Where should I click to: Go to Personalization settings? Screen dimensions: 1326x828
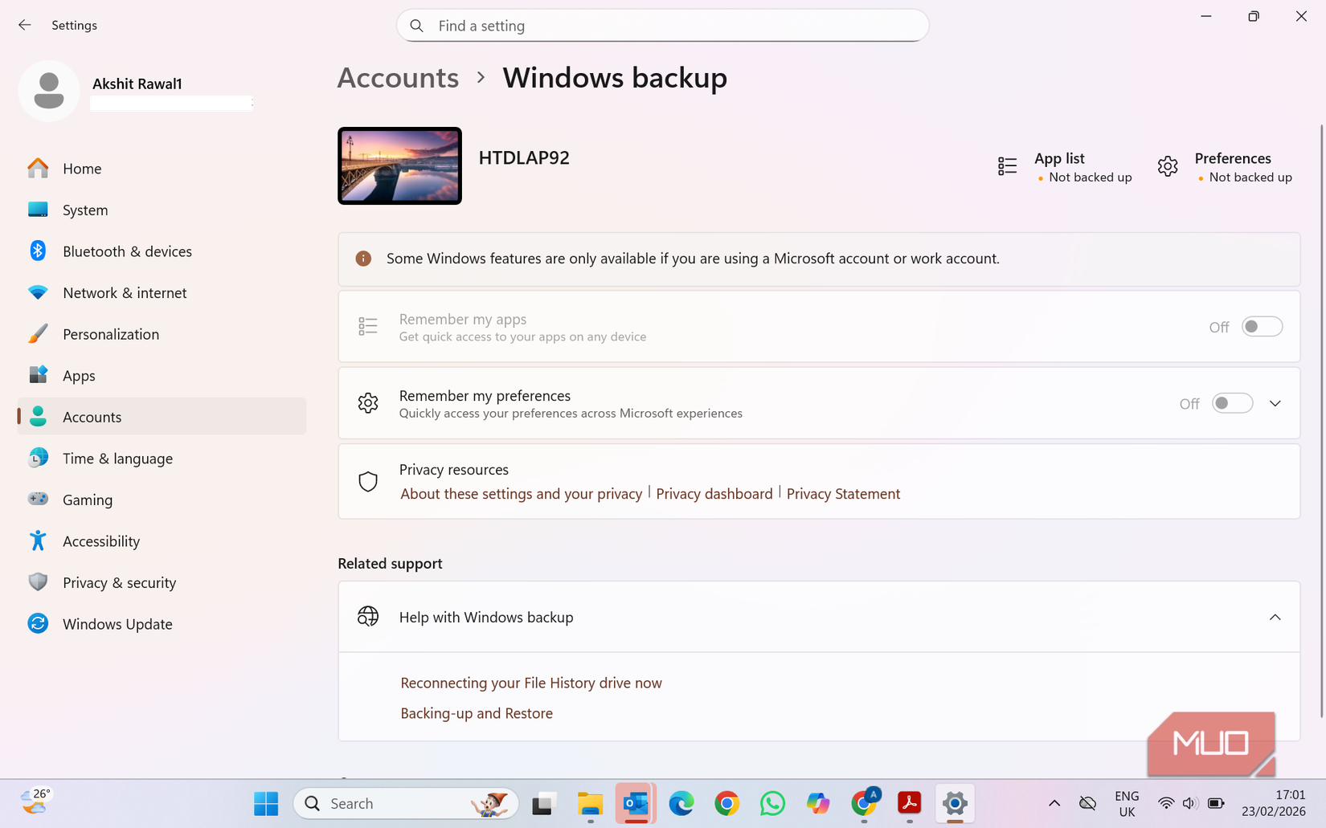110,333
